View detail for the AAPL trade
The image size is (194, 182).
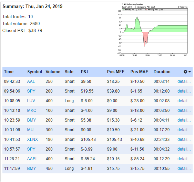coord(184,159)
